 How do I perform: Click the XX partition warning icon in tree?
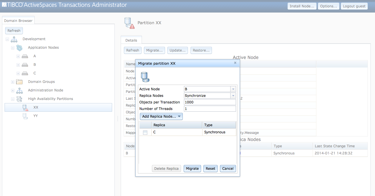point(25,108)
